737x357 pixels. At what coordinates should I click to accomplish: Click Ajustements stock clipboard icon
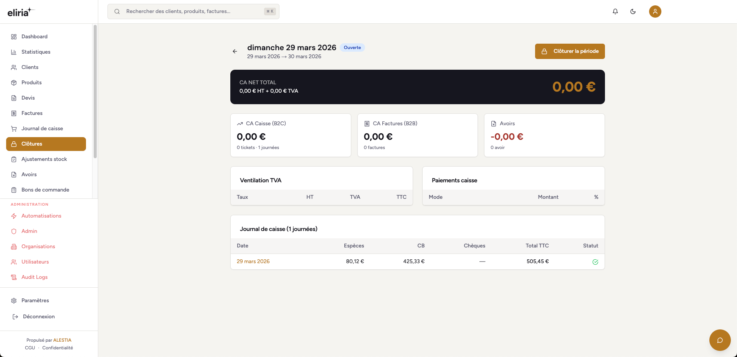14,159
